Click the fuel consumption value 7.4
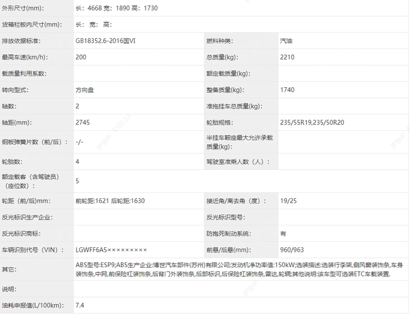Screen dimensions: 410x314 tap(80, 305)
